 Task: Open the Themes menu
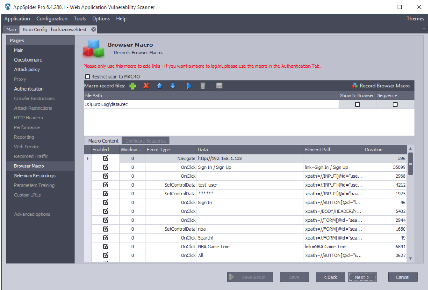(x=415, y=18)
